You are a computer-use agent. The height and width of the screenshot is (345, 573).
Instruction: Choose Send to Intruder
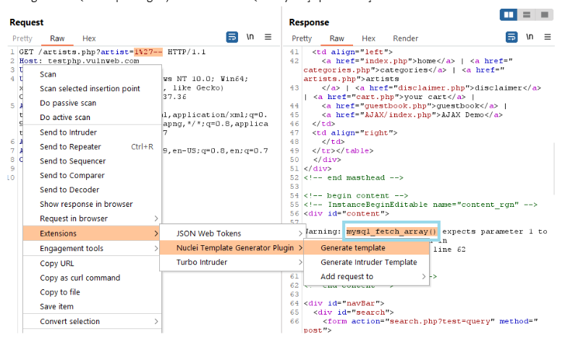pos(92,132)
